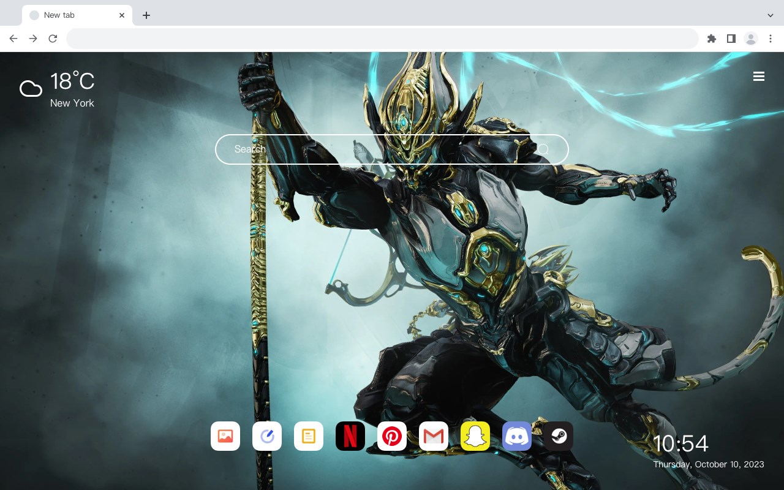Open the wallpaper gallery shortcut icon
Image resolution: width=784 pixels, height=490 pixels.
click(225, 436)
